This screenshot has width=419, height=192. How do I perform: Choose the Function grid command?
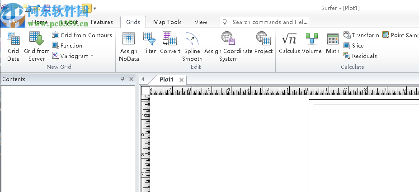pos(67,46)
